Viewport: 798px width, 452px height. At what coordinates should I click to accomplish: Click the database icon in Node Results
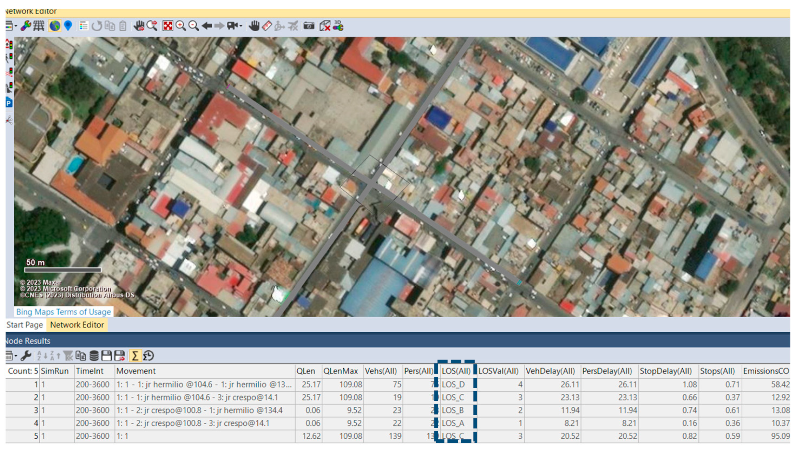click(x=94, y=356)
